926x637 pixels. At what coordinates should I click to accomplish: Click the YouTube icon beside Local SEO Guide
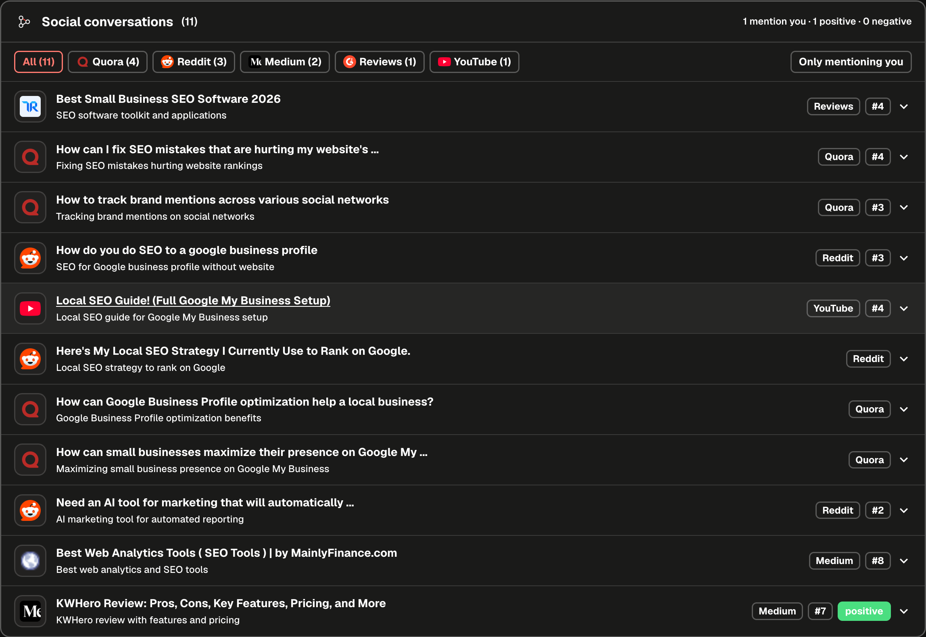tap(30, 308)
